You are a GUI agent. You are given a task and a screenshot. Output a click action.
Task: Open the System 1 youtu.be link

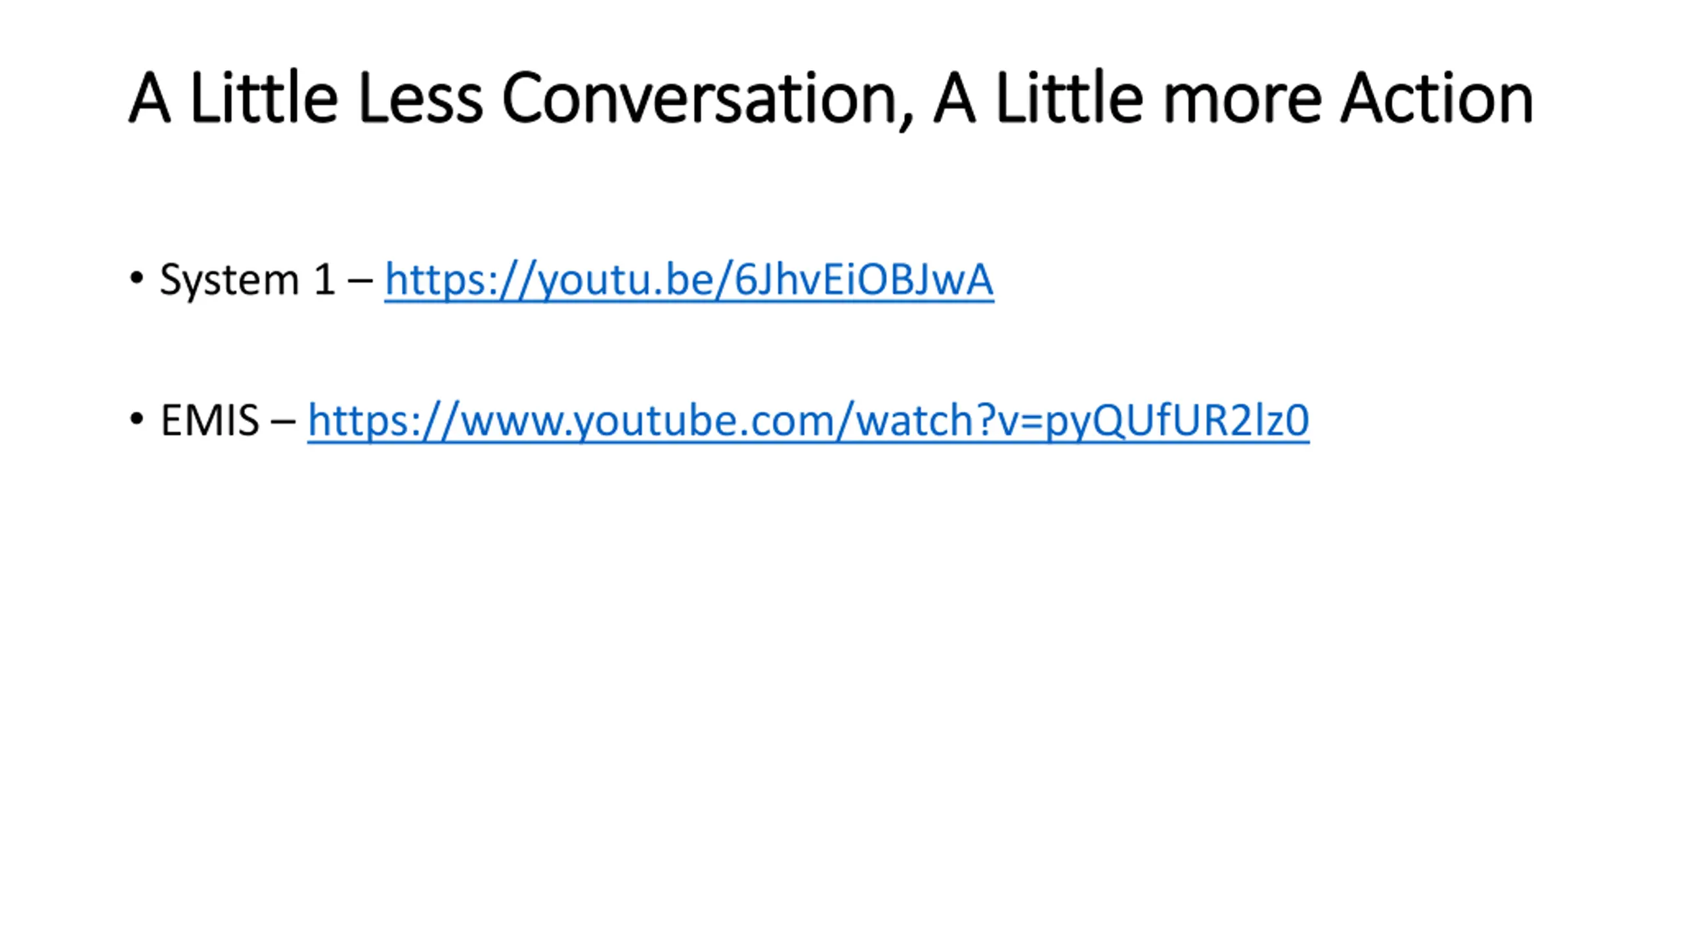[689, 281]
